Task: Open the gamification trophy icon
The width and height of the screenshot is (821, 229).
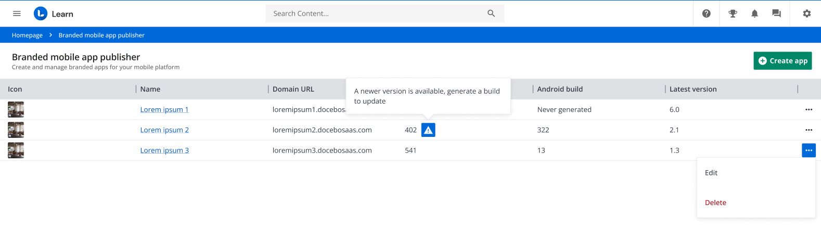Action: [733, 14]
